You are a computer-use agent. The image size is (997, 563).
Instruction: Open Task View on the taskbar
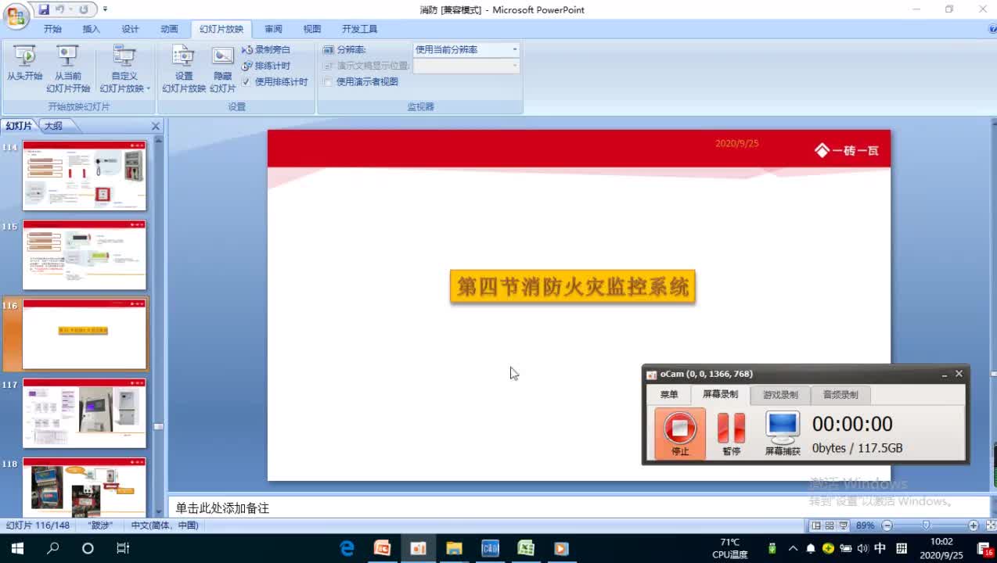point(123,548)
